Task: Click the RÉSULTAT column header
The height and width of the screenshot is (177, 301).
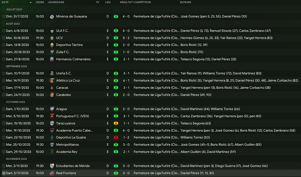Action: point(126,2)
